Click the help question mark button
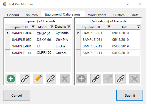 click(x=128, y=4)
